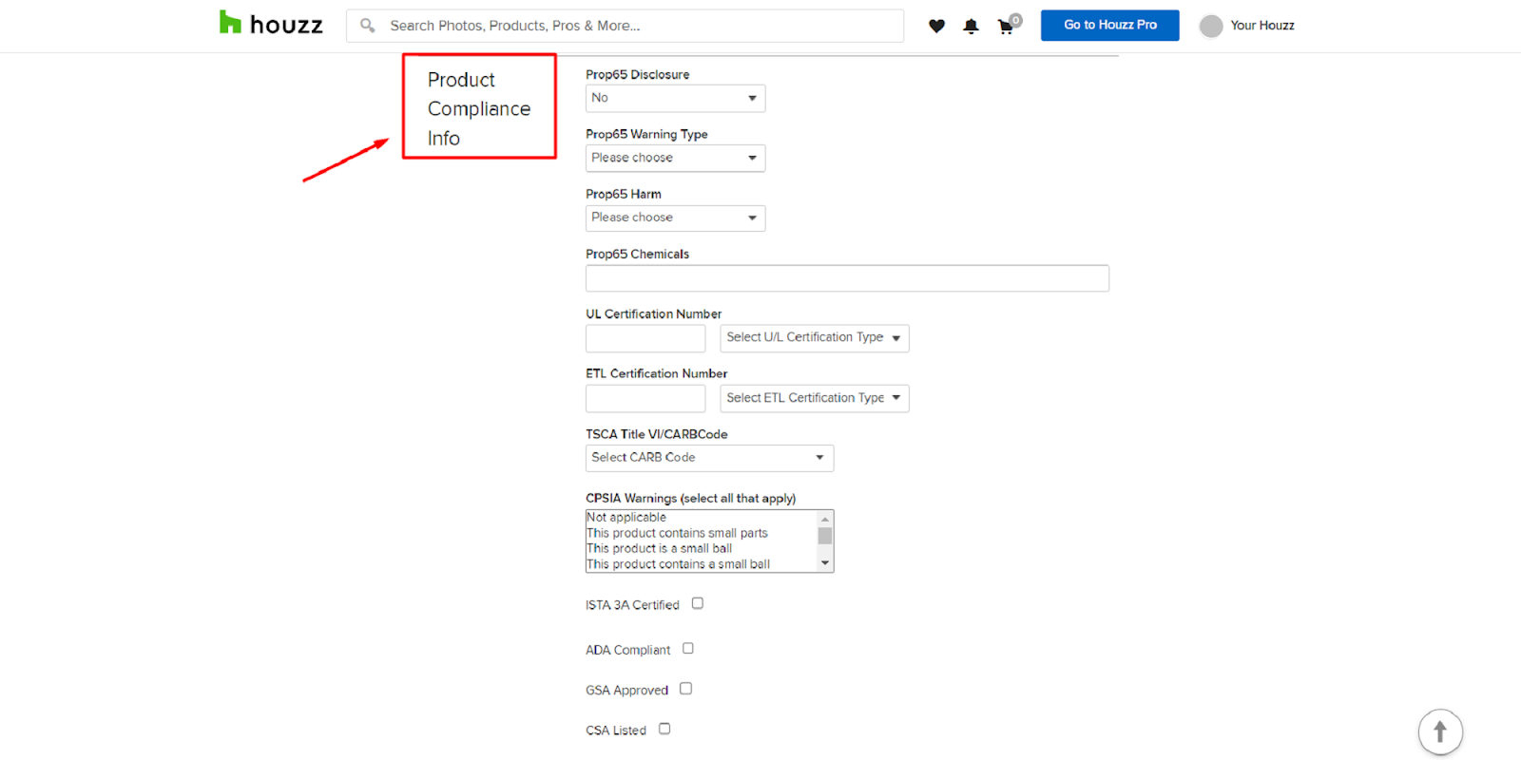1521x760 pixels.
Task: Click the Go to Houzz Pro button
Action: tap(1109, 26)
